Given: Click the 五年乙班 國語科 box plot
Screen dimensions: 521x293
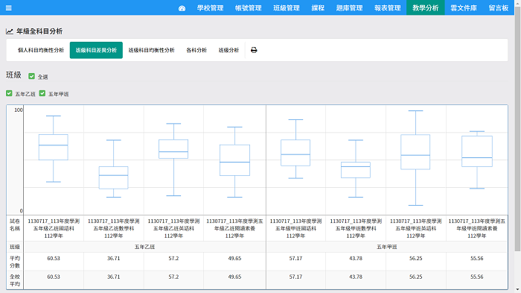Looking at the screenshot, I should tap(54, 148).
